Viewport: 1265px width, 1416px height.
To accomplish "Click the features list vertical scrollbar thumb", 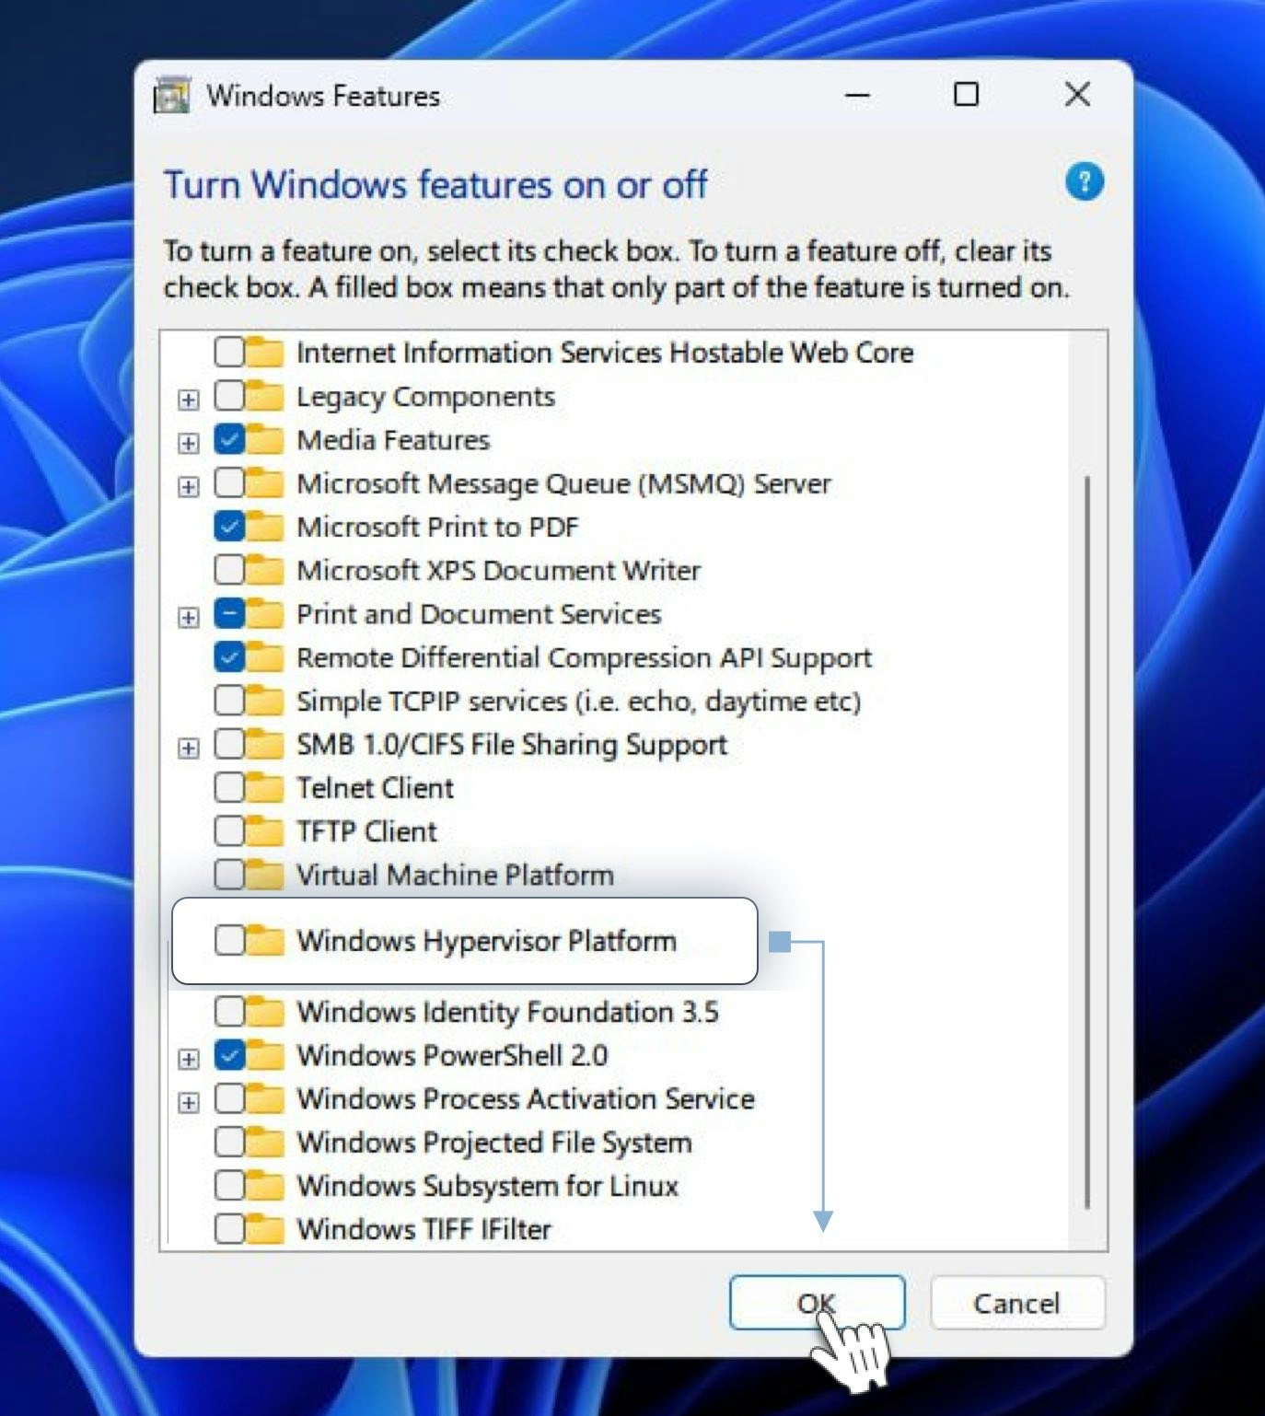I will point(1087,842).
